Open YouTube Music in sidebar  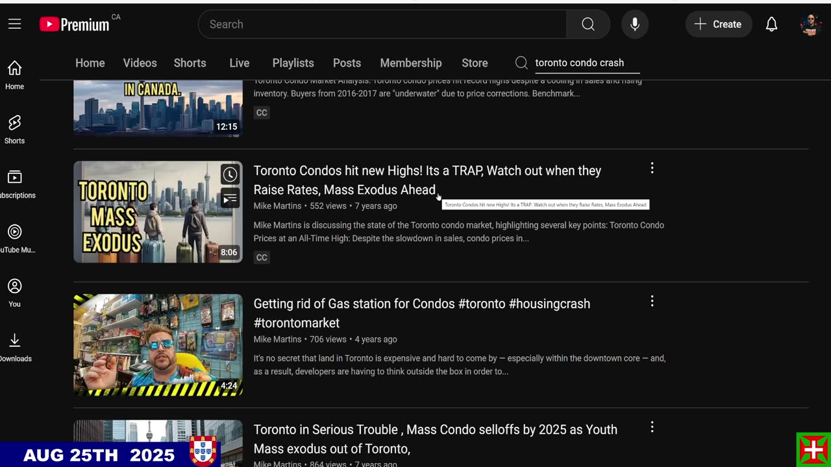tap(14, 239)
